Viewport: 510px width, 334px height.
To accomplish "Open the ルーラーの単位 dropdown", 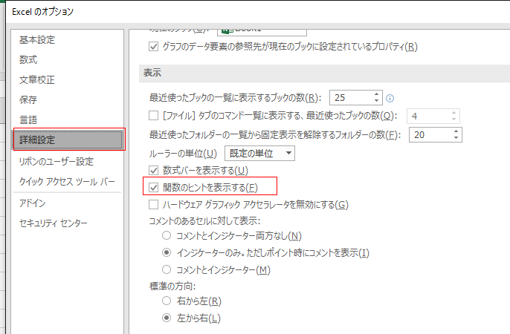I will coord(259,153).
